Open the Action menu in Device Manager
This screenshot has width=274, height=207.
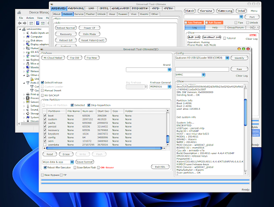(x=30, y=18)
